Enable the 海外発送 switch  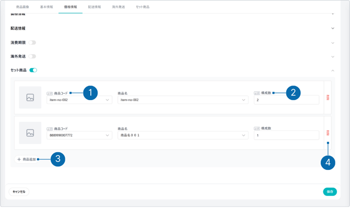(32, 56)
